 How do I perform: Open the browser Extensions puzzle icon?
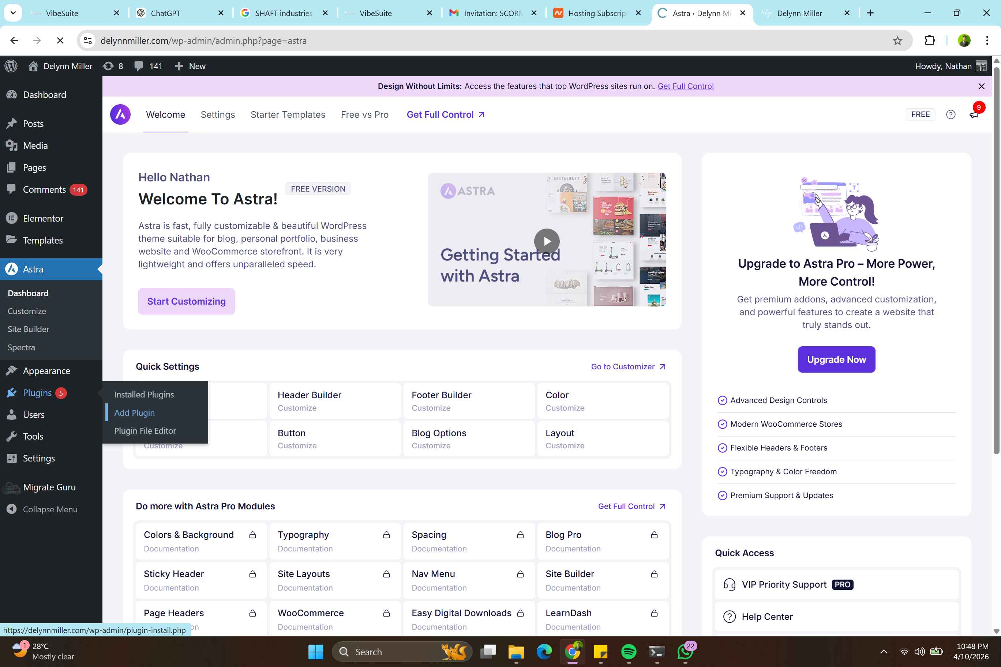pyautogui.click(x=930, y=41)
